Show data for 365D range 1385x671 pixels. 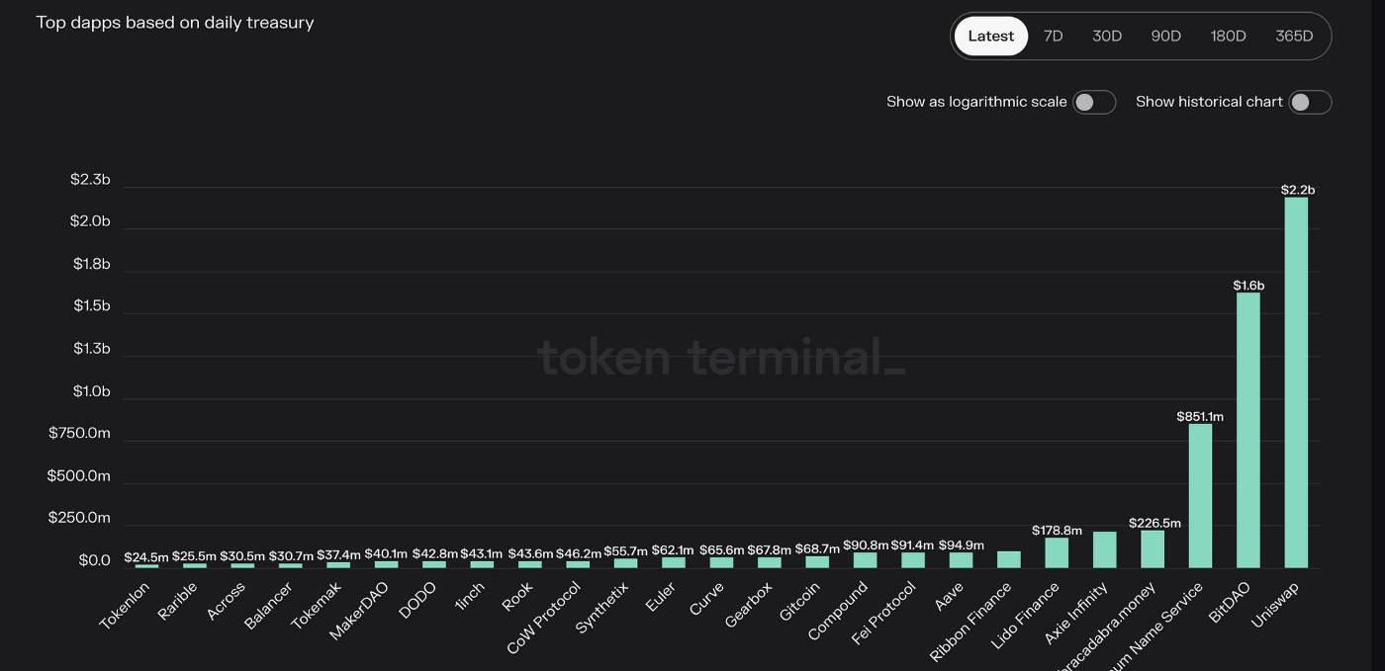[x=1294, y=37]
